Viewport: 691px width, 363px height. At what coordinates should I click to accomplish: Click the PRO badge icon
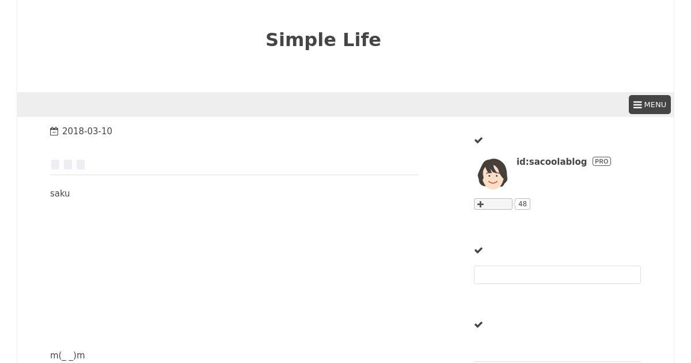(602, 161)
